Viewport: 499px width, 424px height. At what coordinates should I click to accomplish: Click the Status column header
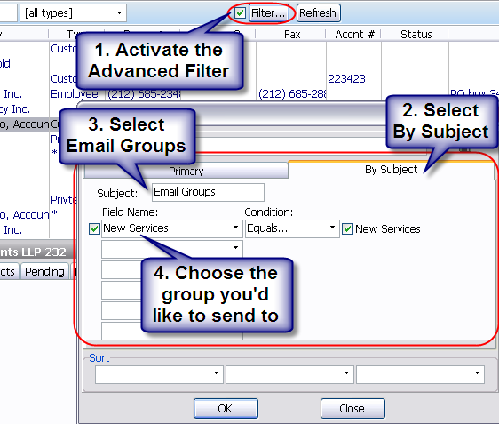click(x=416, y=34)
